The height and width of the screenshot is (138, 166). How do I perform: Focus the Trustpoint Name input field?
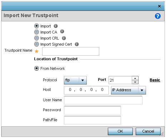pyautogui.click(x=71, y=51)
